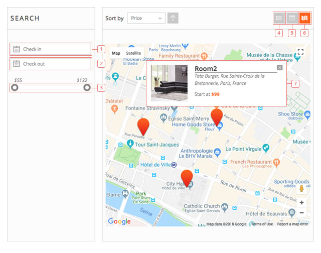Click the red marker near Home Goods Store
The height and width of the screenshot is (253, 321).
click(217, 117)
